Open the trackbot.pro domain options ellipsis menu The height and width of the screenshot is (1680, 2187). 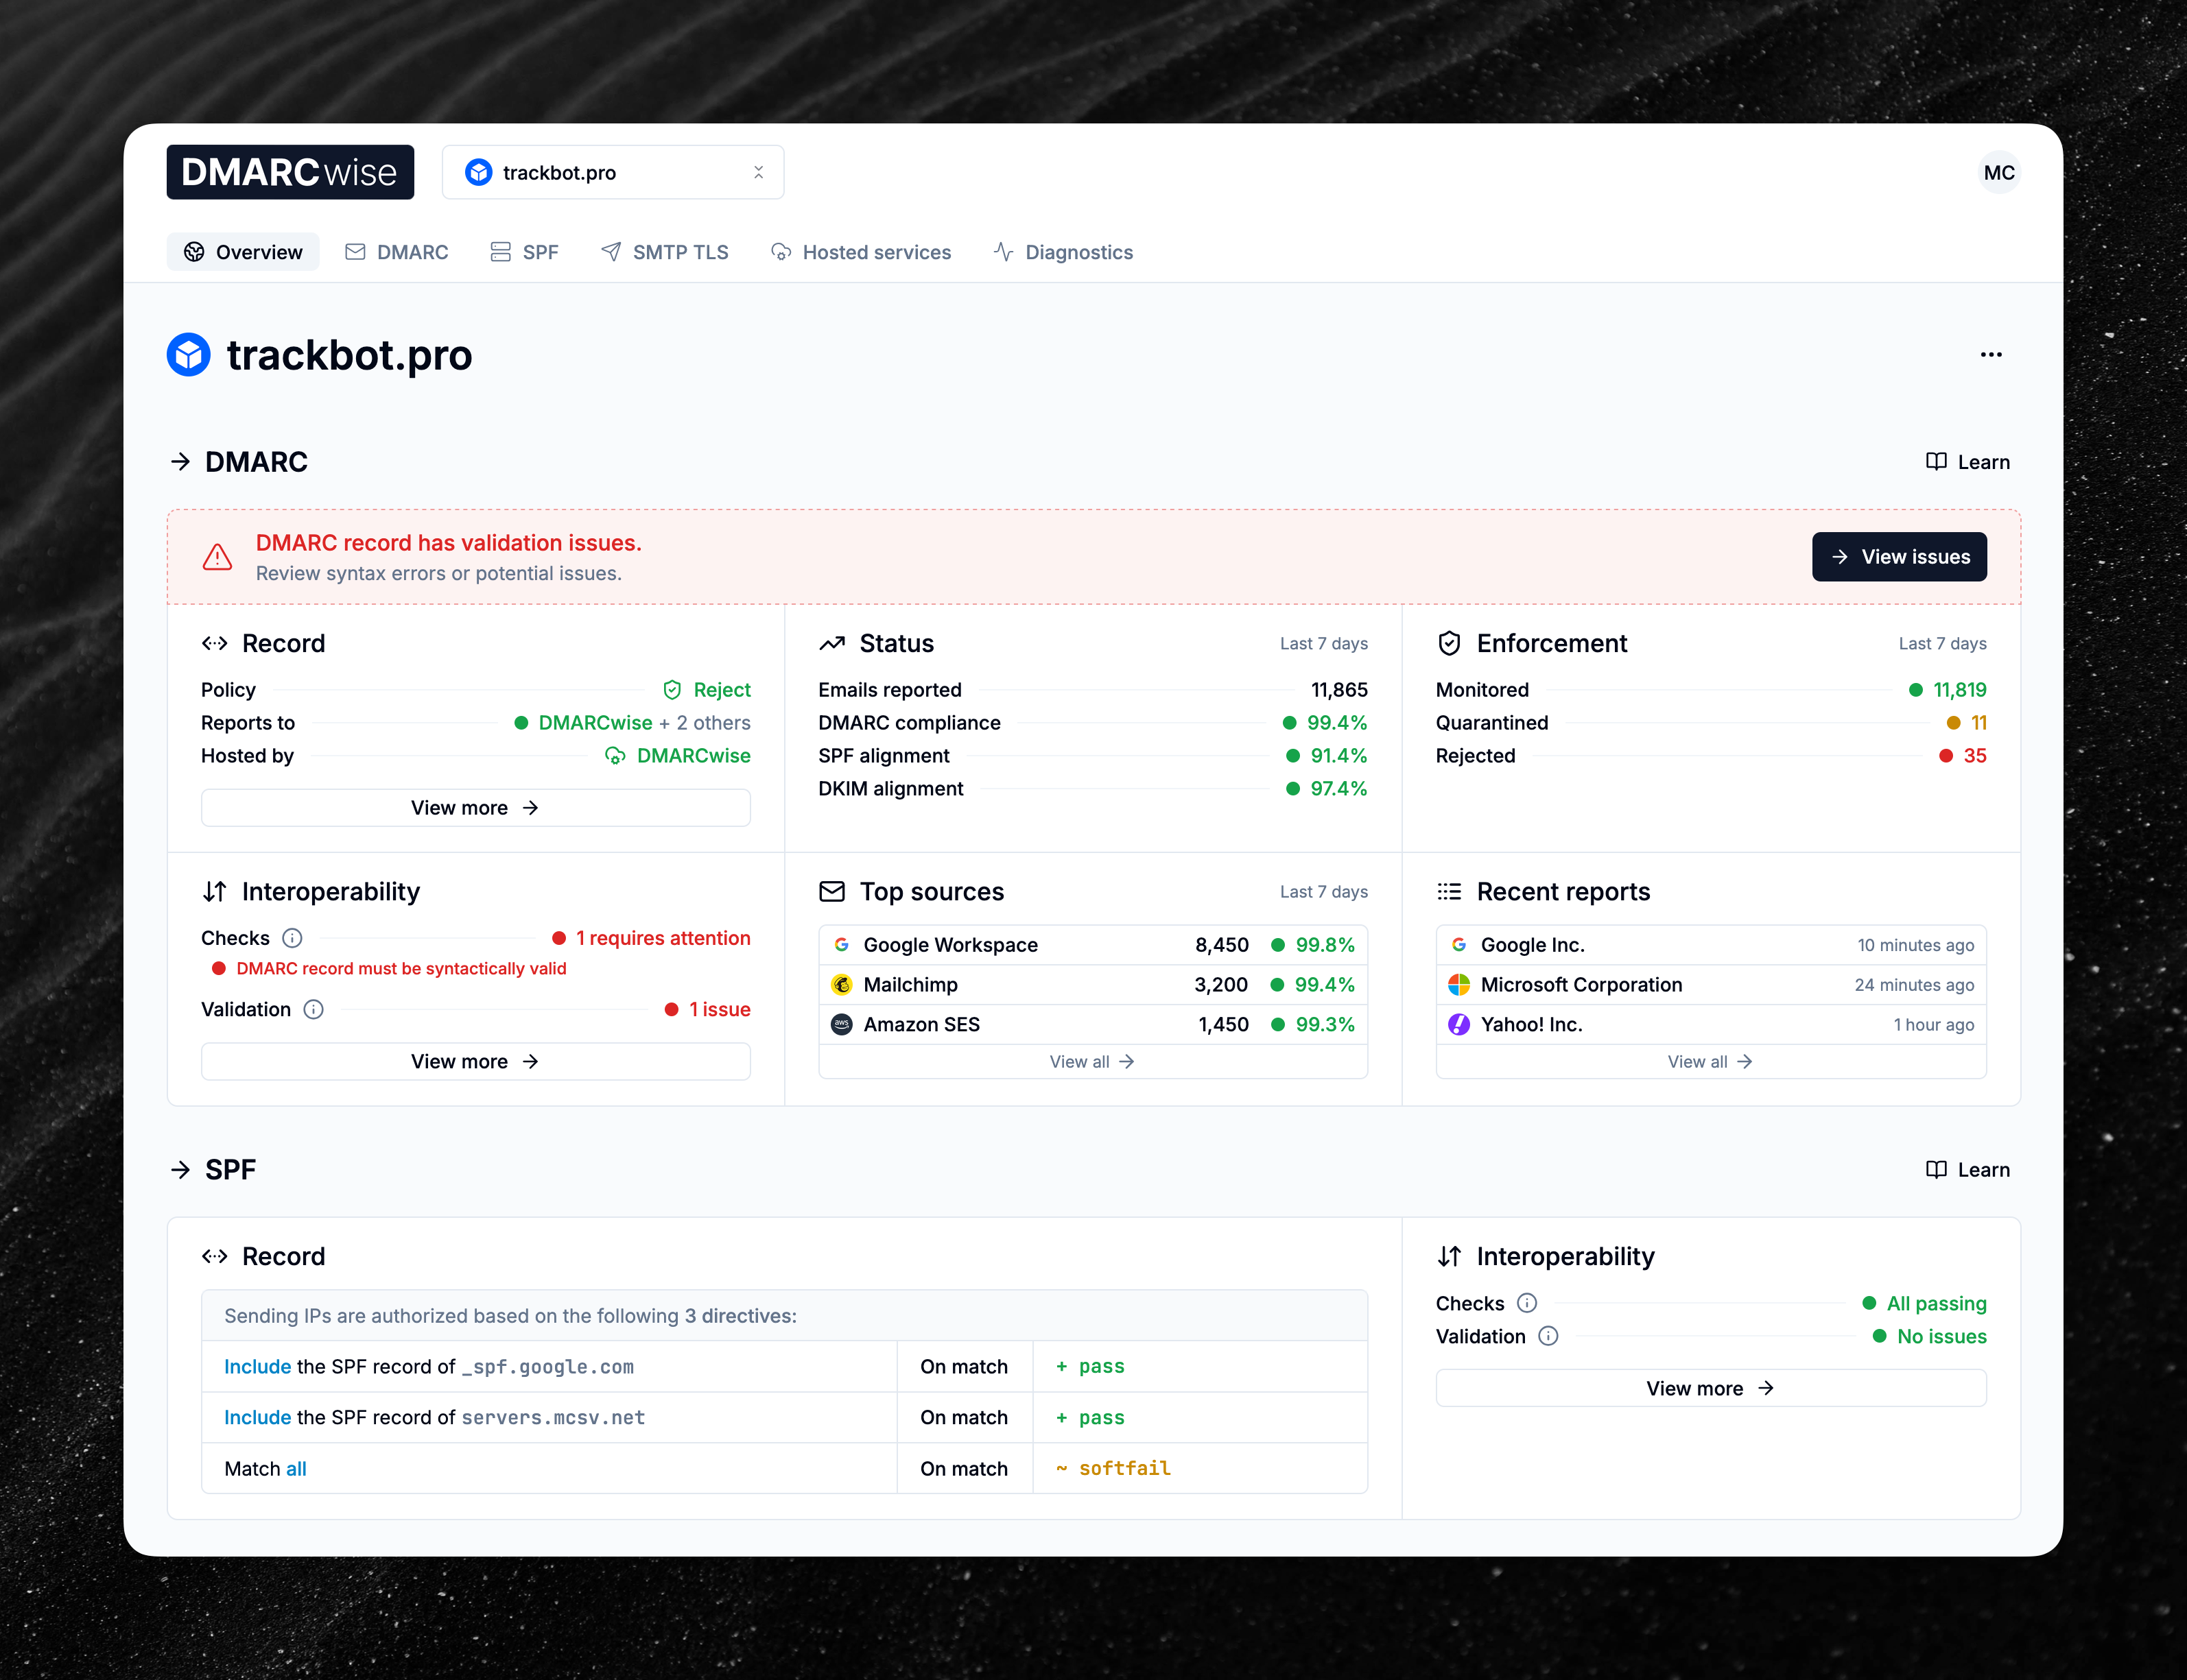pos(1991,354)
